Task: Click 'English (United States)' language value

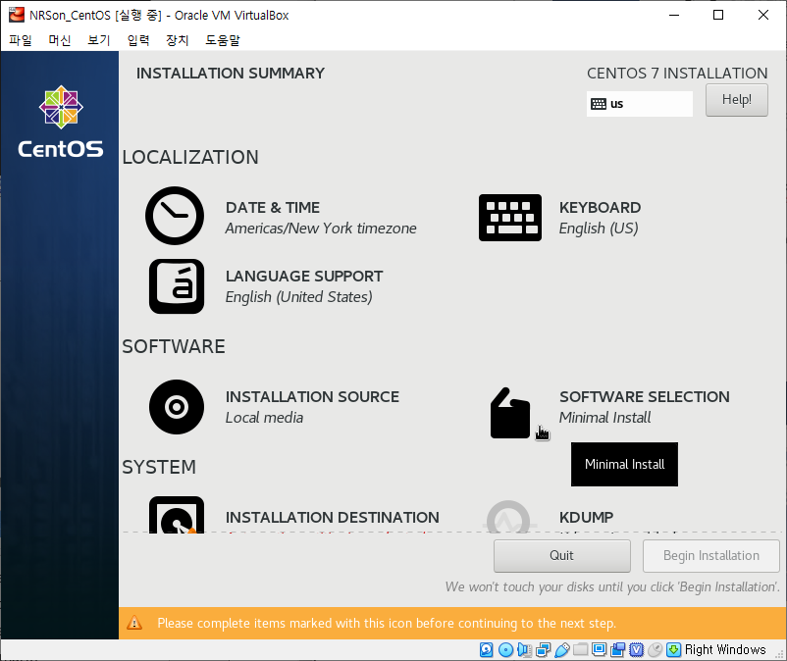Action: (298, 297)
